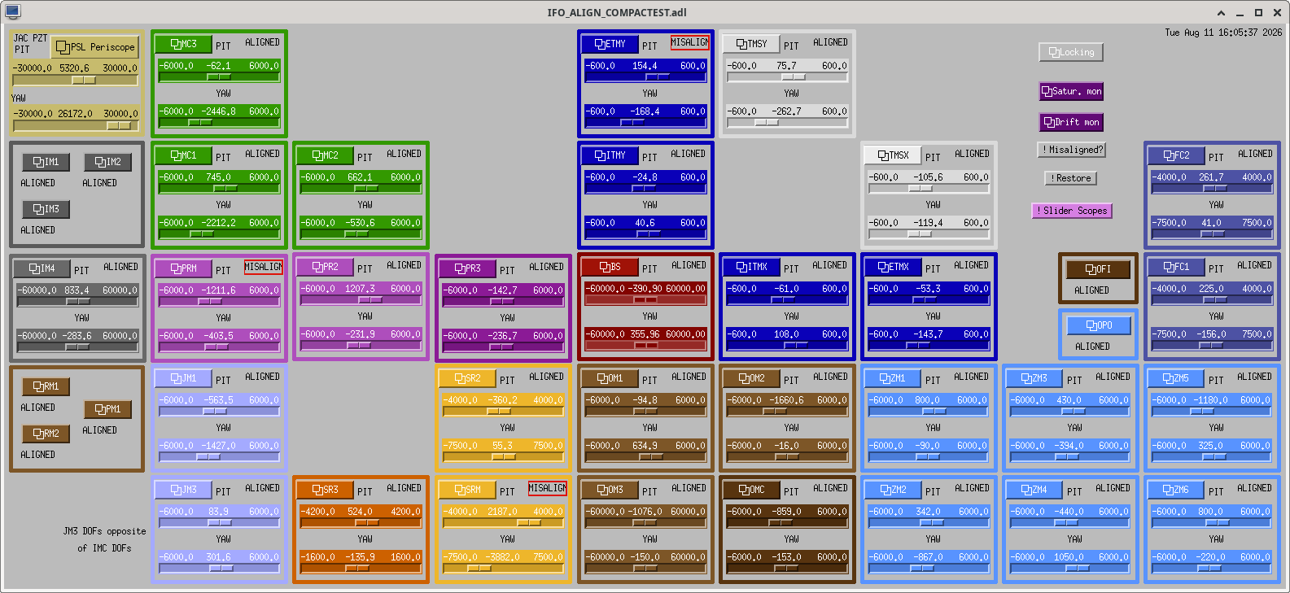Open the SR3 related display
This screenshot has width=1290, height=593.
(325, 490)
